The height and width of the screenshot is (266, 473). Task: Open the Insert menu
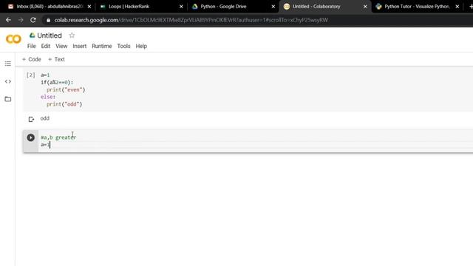point(80,46)
